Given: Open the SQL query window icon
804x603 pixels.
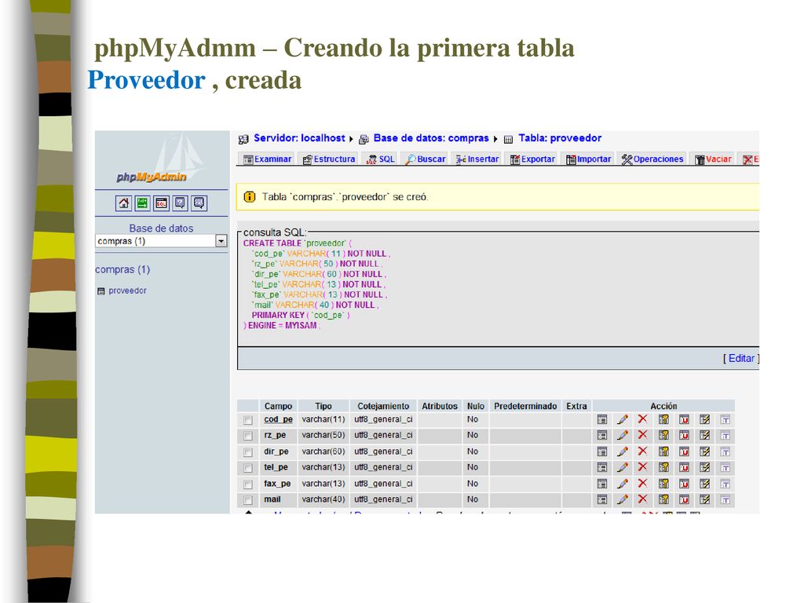Looking at the screenshot, I should tap(161, 203).
